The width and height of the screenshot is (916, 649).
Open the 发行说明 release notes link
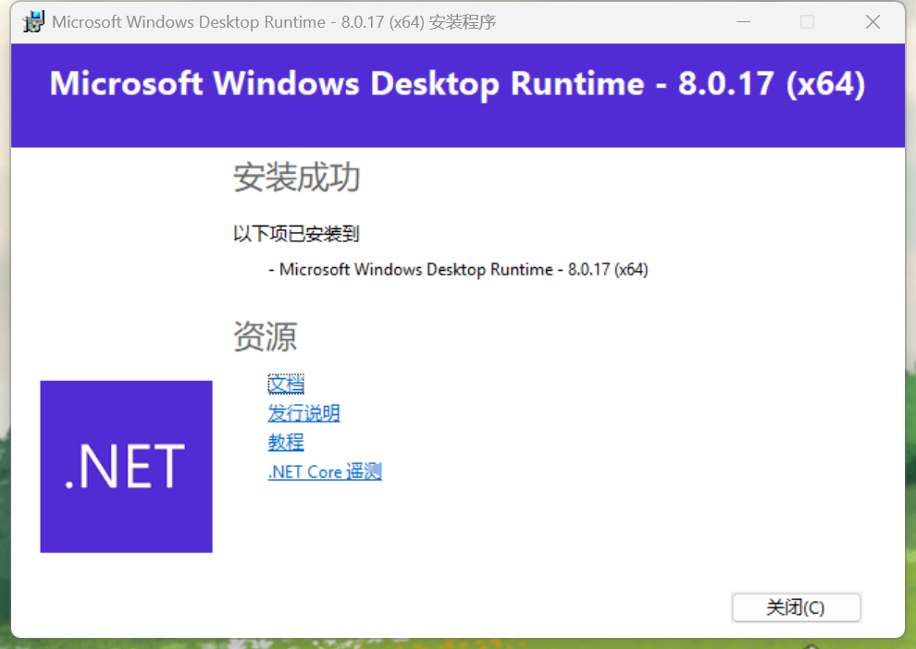point(303,413)
